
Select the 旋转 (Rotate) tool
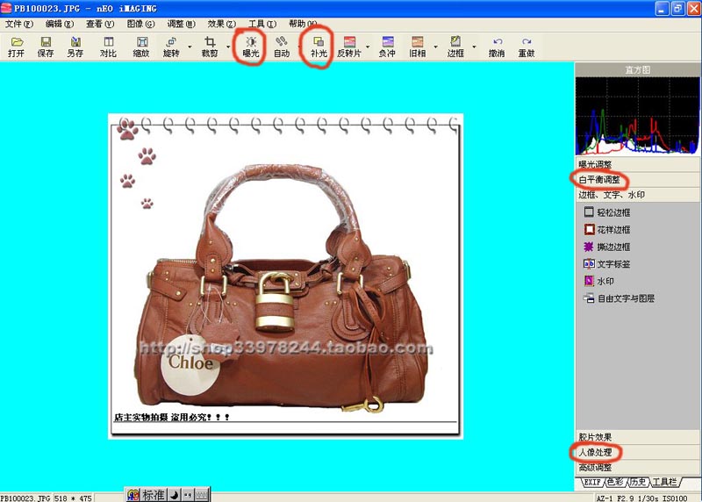(171, 47)
